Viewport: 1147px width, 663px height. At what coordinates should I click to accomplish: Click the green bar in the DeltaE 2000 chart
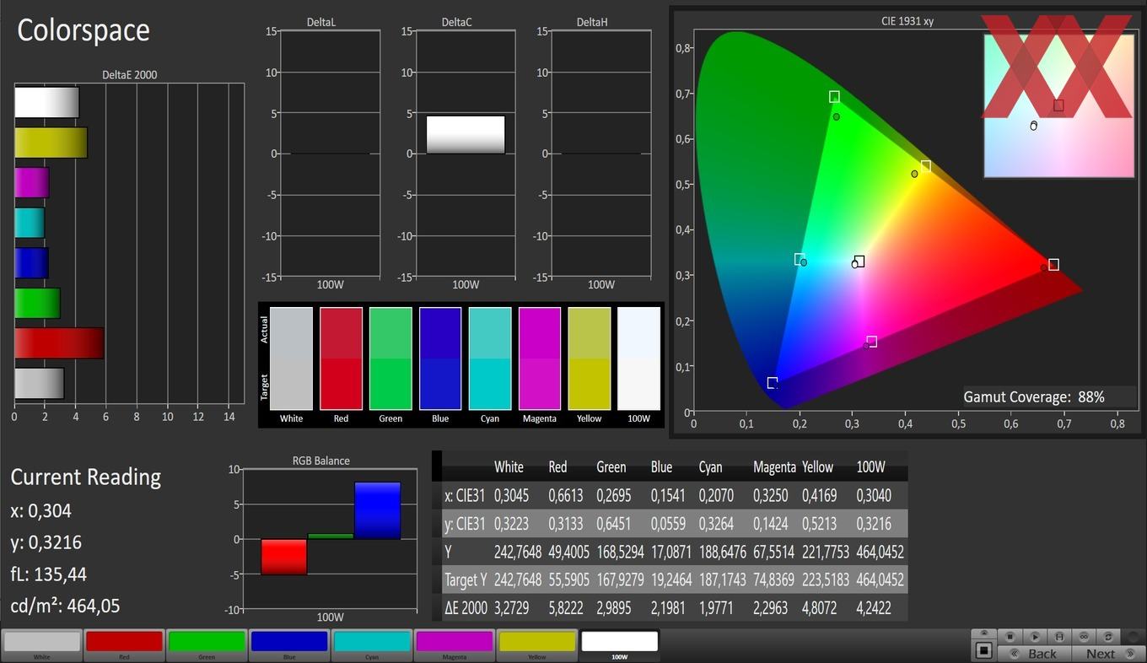[37, 303]
